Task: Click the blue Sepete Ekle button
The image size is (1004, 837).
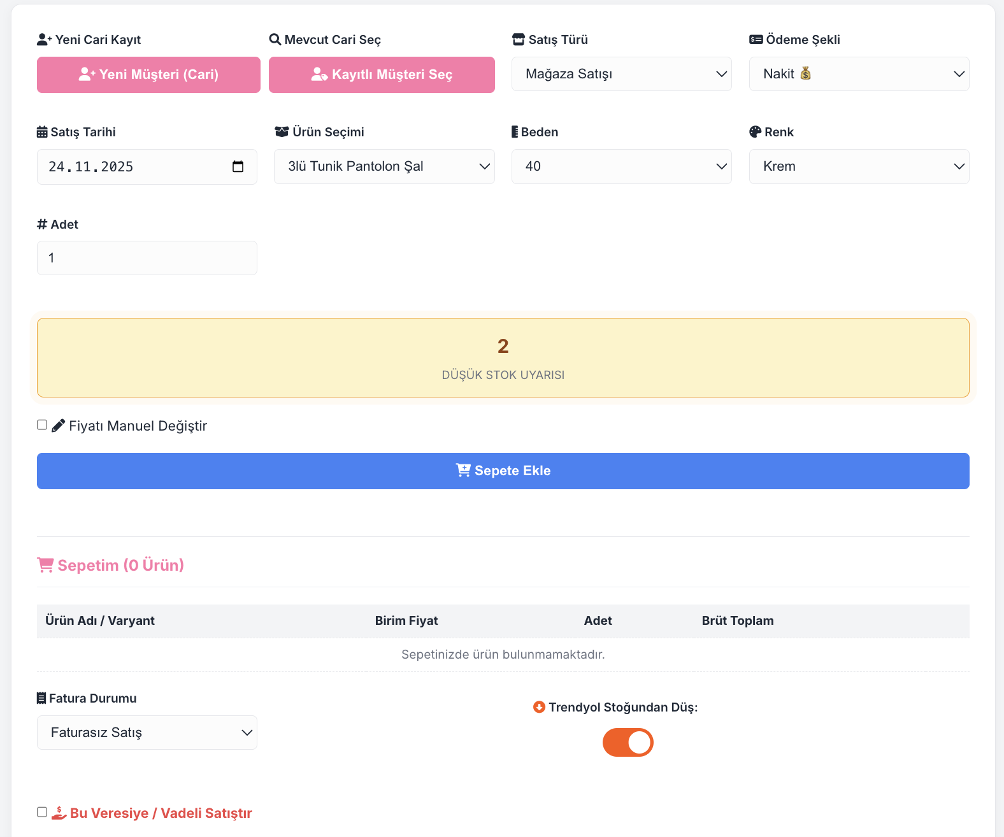Action: 503,471
